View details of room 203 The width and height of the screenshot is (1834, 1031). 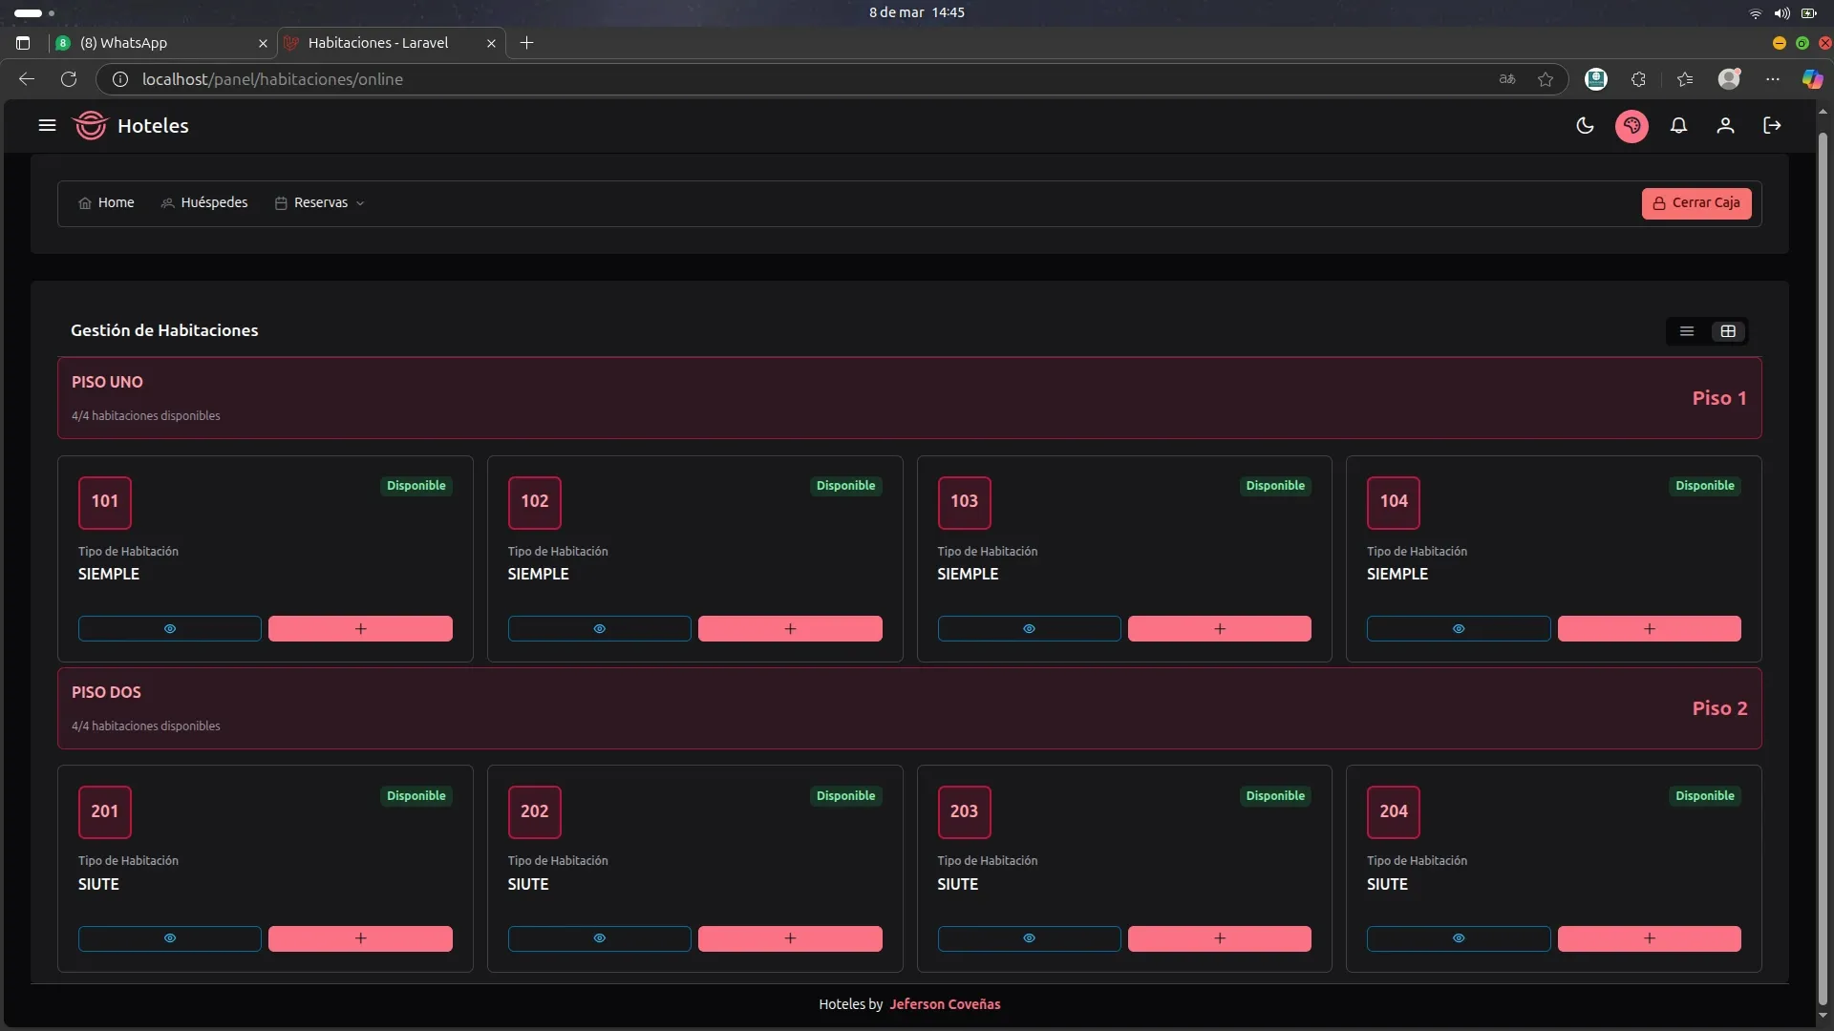click(1029, 938)
